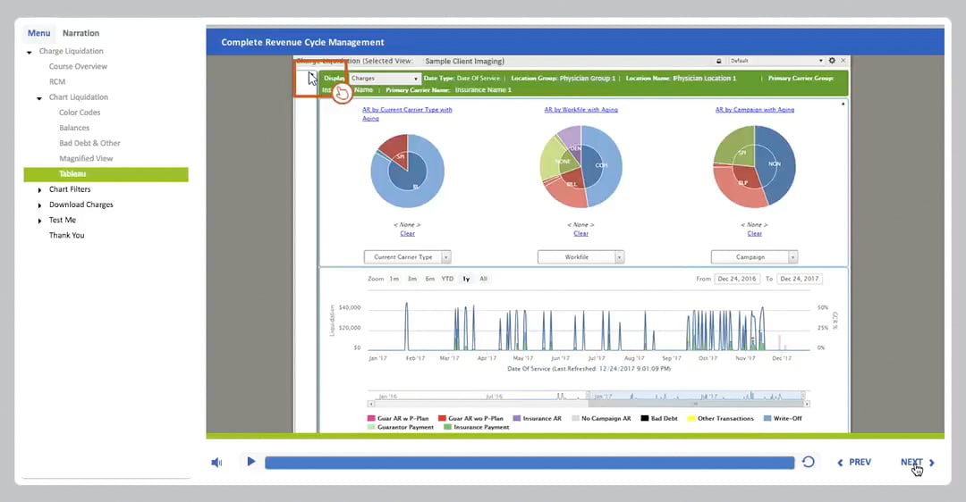The width and height of the screenshot is (966, 502).
Task: Set chart zoom to YTD
Action: pos(447,279)
